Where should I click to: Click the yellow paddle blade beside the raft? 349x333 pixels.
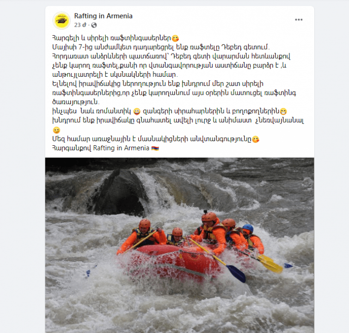coord(270,264)
